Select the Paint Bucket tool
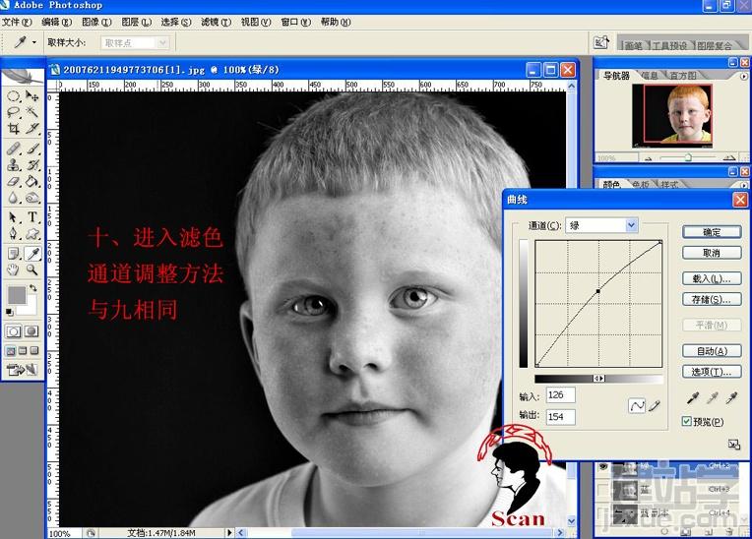752x539 pixels. click(x=32, y=182)
